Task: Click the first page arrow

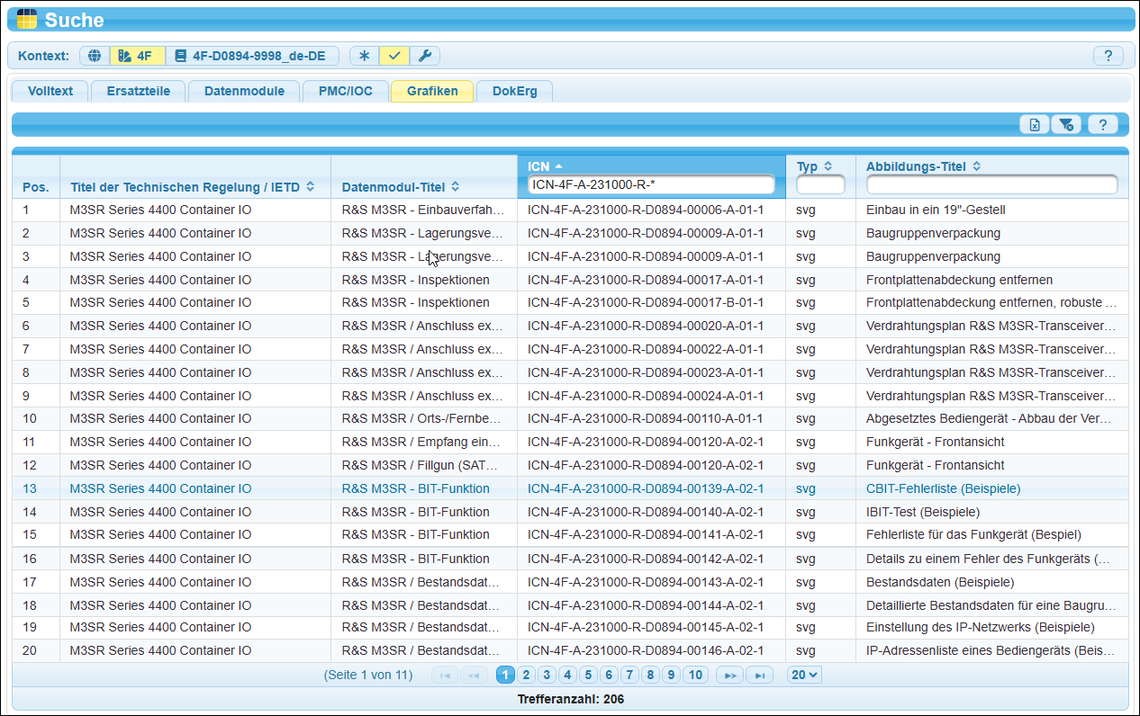Action: 445,675
